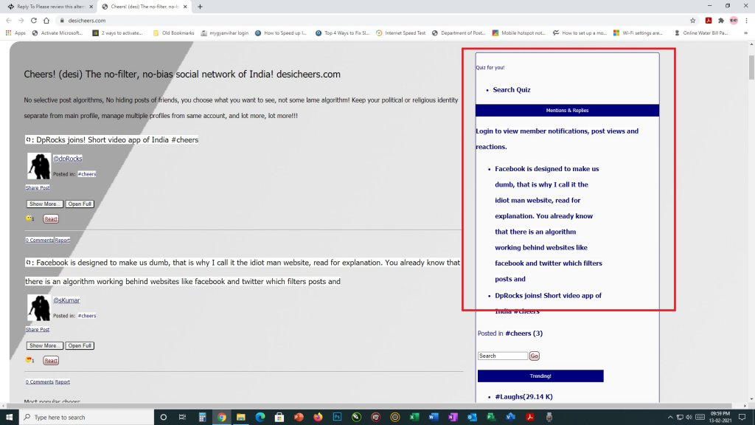Open Outlook from taskbar
Viewport: 755px width, 425px height.
(472, 417)
